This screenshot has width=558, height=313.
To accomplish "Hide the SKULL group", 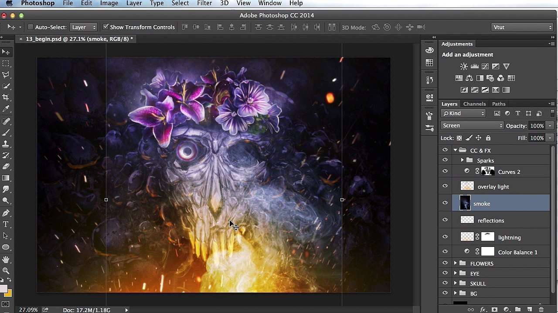I will tap(445, 283).
